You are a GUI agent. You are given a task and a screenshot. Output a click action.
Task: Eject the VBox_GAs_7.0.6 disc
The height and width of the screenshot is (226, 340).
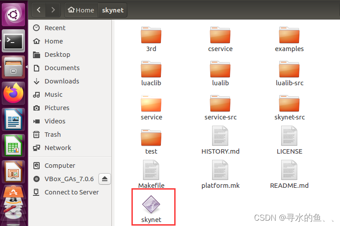click(105, 179)
